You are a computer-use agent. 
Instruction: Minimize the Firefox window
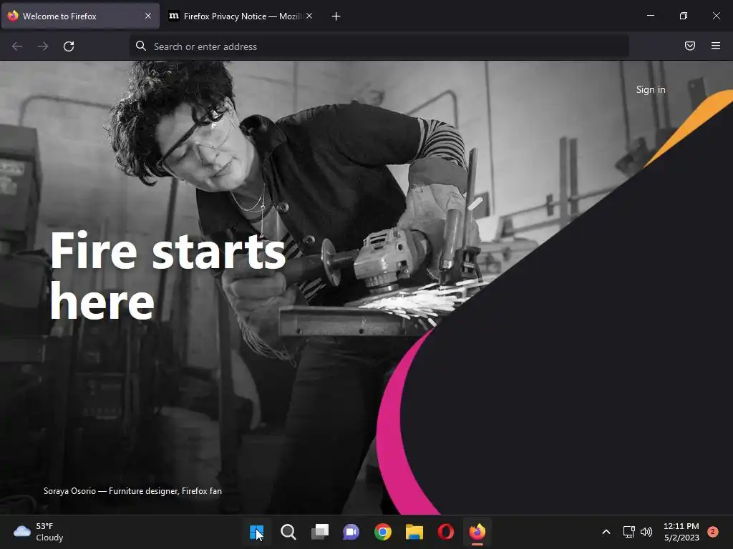pyautogui.click(x=650, y=16)
